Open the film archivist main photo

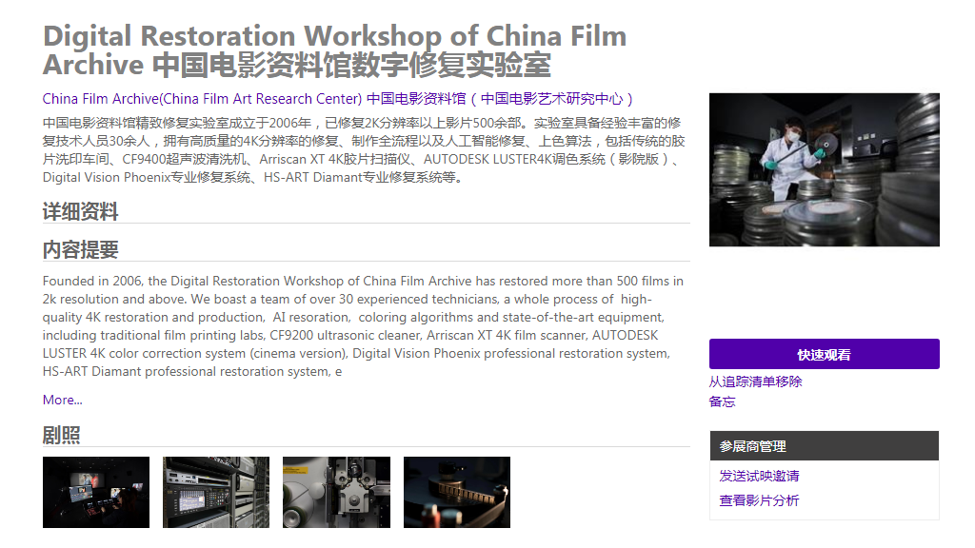(824, 169)
